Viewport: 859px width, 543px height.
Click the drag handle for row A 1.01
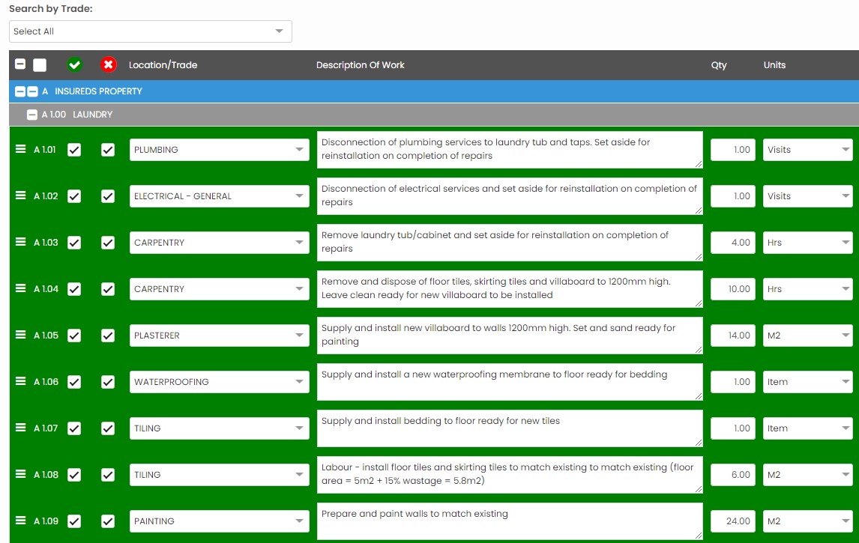tap(21, 149)
